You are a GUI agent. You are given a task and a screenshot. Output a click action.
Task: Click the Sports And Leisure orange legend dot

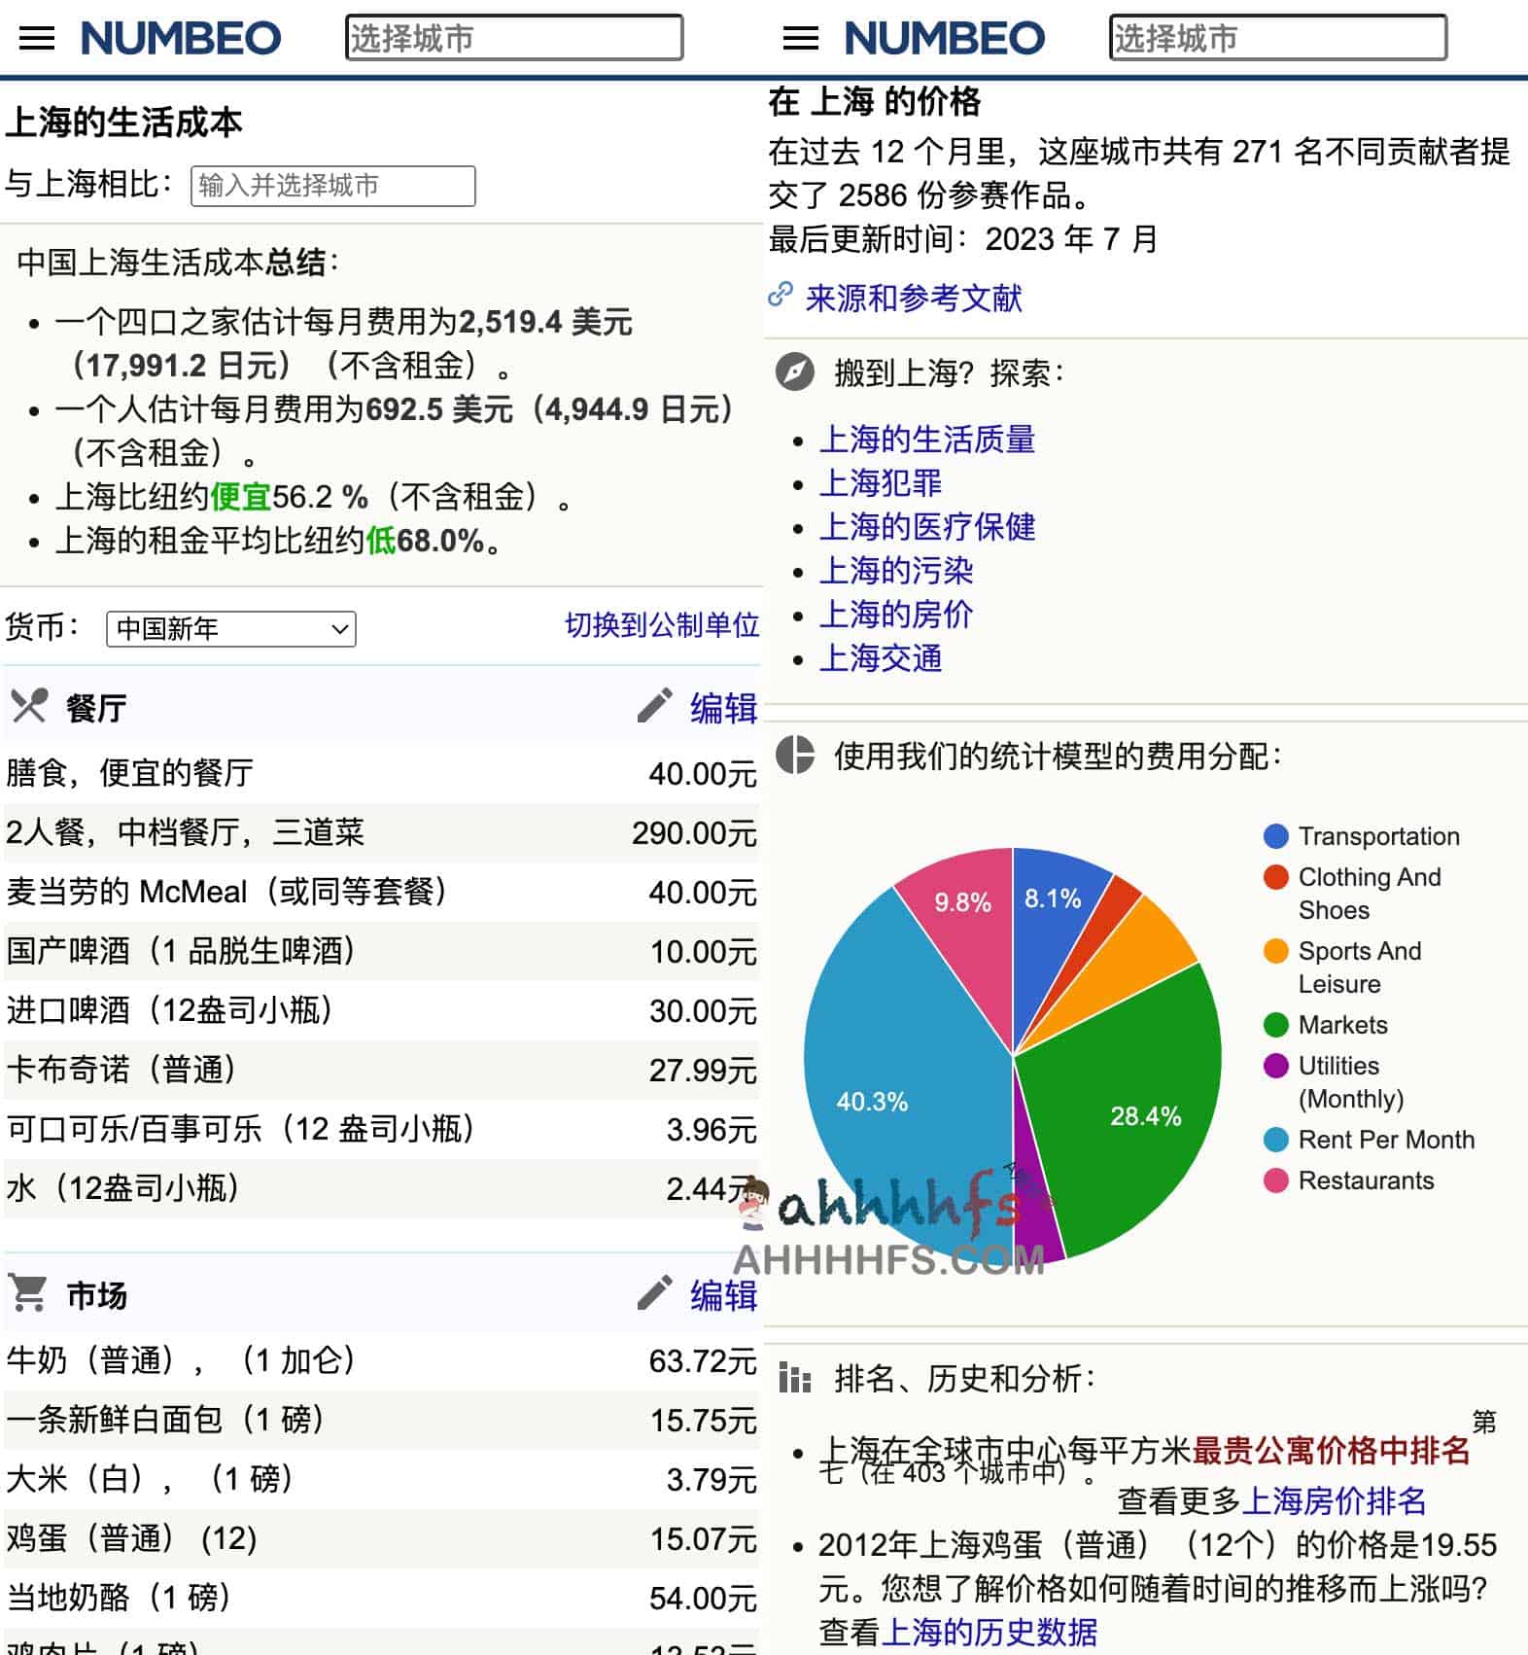click(1276, 951)
